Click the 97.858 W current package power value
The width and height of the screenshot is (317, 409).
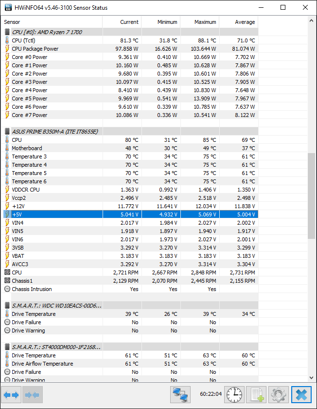[x=127, y=49]
